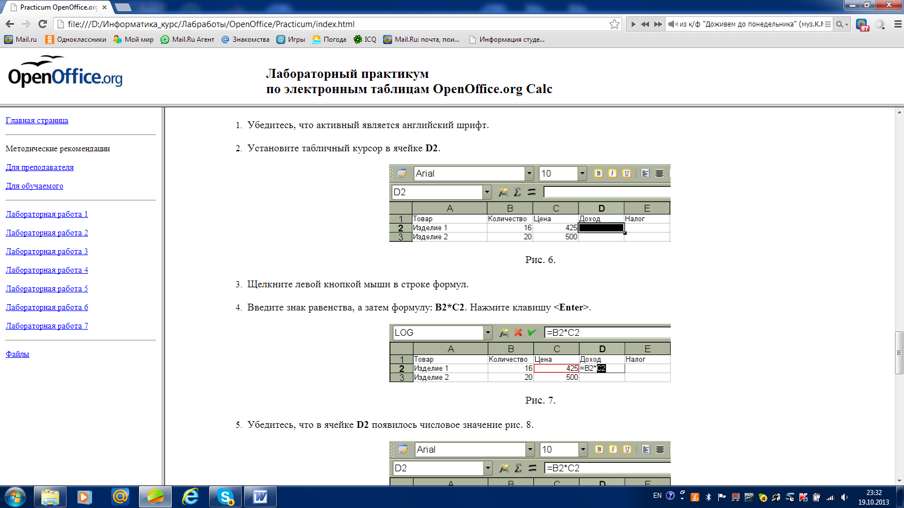The image size is (904, 508).
Task: Open Лабораторная работа 4
Action: [x=47, y=270]
